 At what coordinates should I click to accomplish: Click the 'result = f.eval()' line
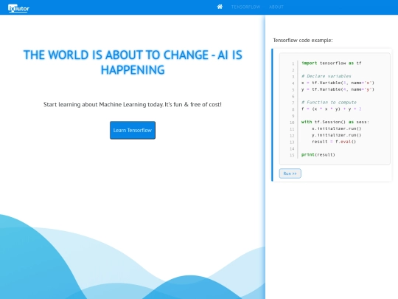334,142
